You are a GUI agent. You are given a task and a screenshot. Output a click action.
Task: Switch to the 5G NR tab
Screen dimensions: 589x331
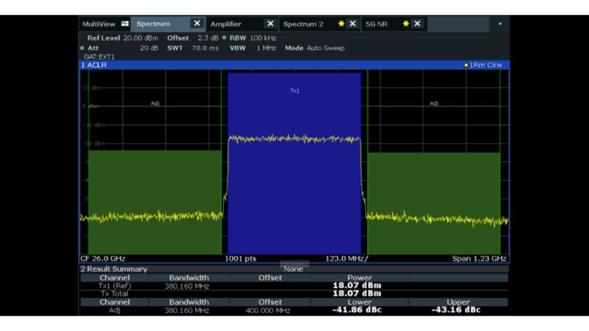point(376,24)
